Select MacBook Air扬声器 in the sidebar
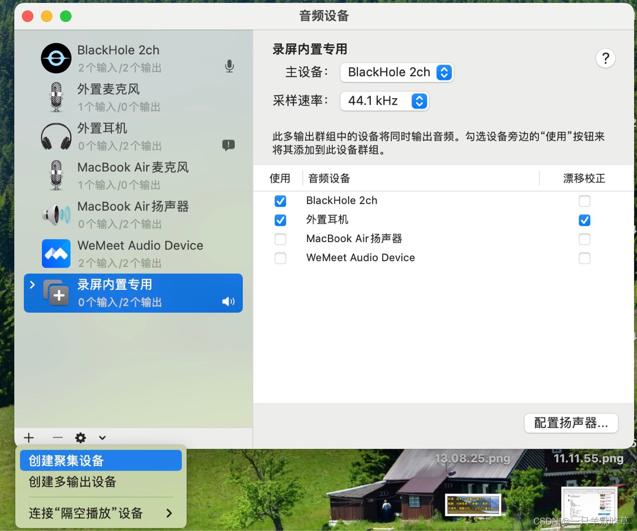 (x=133, y=215)
